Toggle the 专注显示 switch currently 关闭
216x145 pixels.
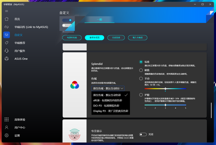click(x=143, y=135)
